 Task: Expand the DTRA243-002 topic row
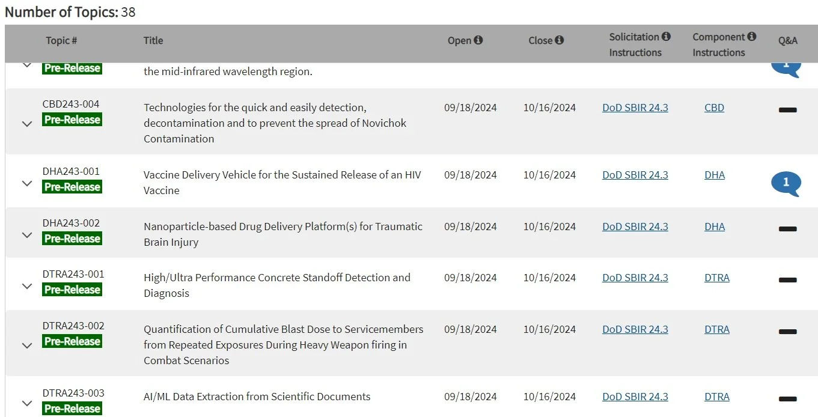coord(26,345)
